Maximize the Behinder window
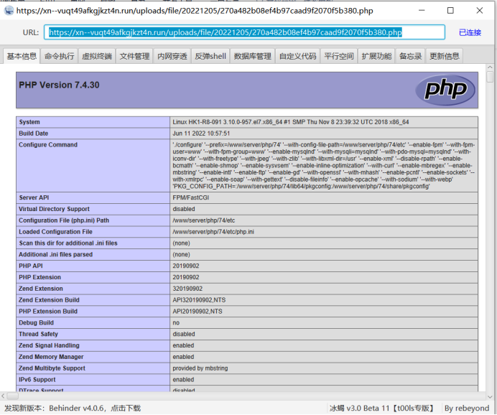 450,11
